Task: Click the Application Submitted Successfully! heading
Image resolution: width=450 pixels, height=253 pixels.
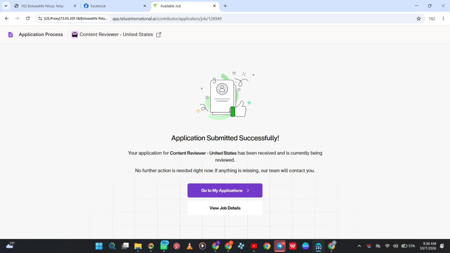Action: (x=225, y=138)
